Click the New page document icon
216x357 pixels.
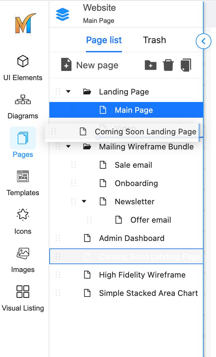[x=66, y=65]
